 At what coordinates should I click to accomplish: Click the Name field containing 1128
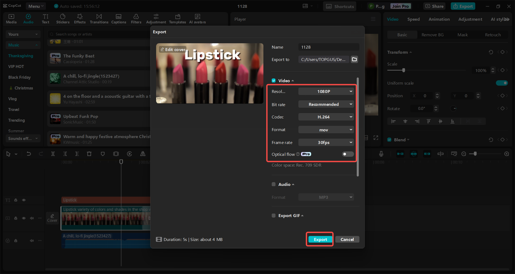pyautogui.click(x=329, y=47)
